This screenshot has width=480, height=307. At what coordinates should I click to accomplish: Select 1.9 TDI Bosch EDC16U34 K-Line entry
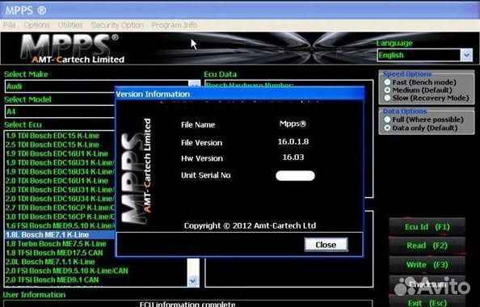(x=60, y=172)
